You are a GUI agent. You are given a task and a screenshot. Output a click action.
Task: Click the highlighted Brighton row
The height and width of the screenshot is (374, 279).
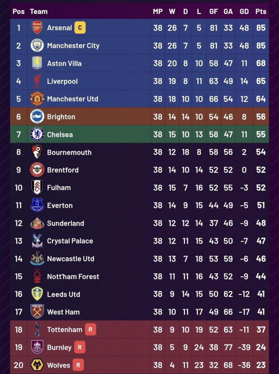109,117
